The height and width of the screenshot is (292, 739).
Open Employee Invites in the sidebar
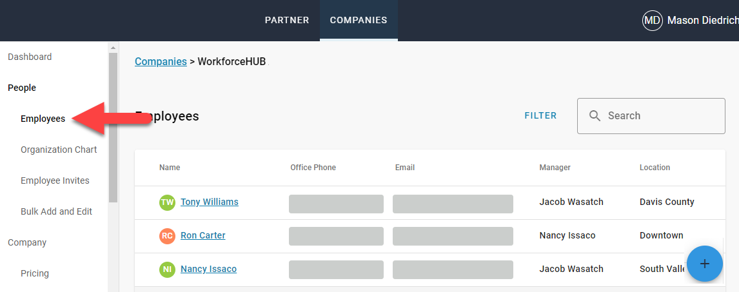click(55, 180)
